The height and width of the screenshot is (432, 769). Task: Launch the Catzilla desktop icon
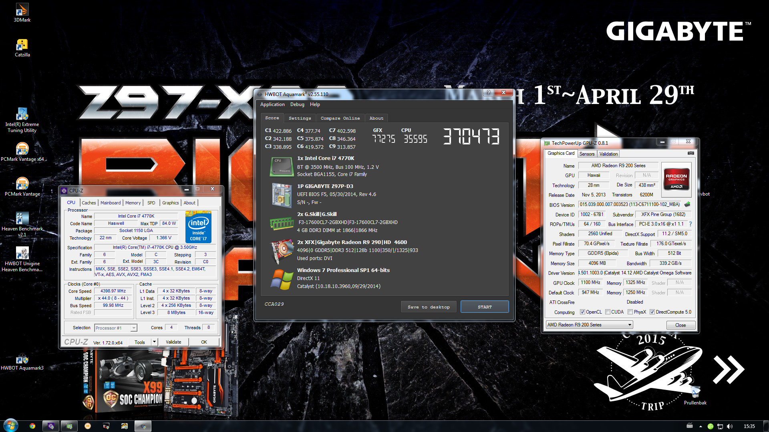pos(22,48)
